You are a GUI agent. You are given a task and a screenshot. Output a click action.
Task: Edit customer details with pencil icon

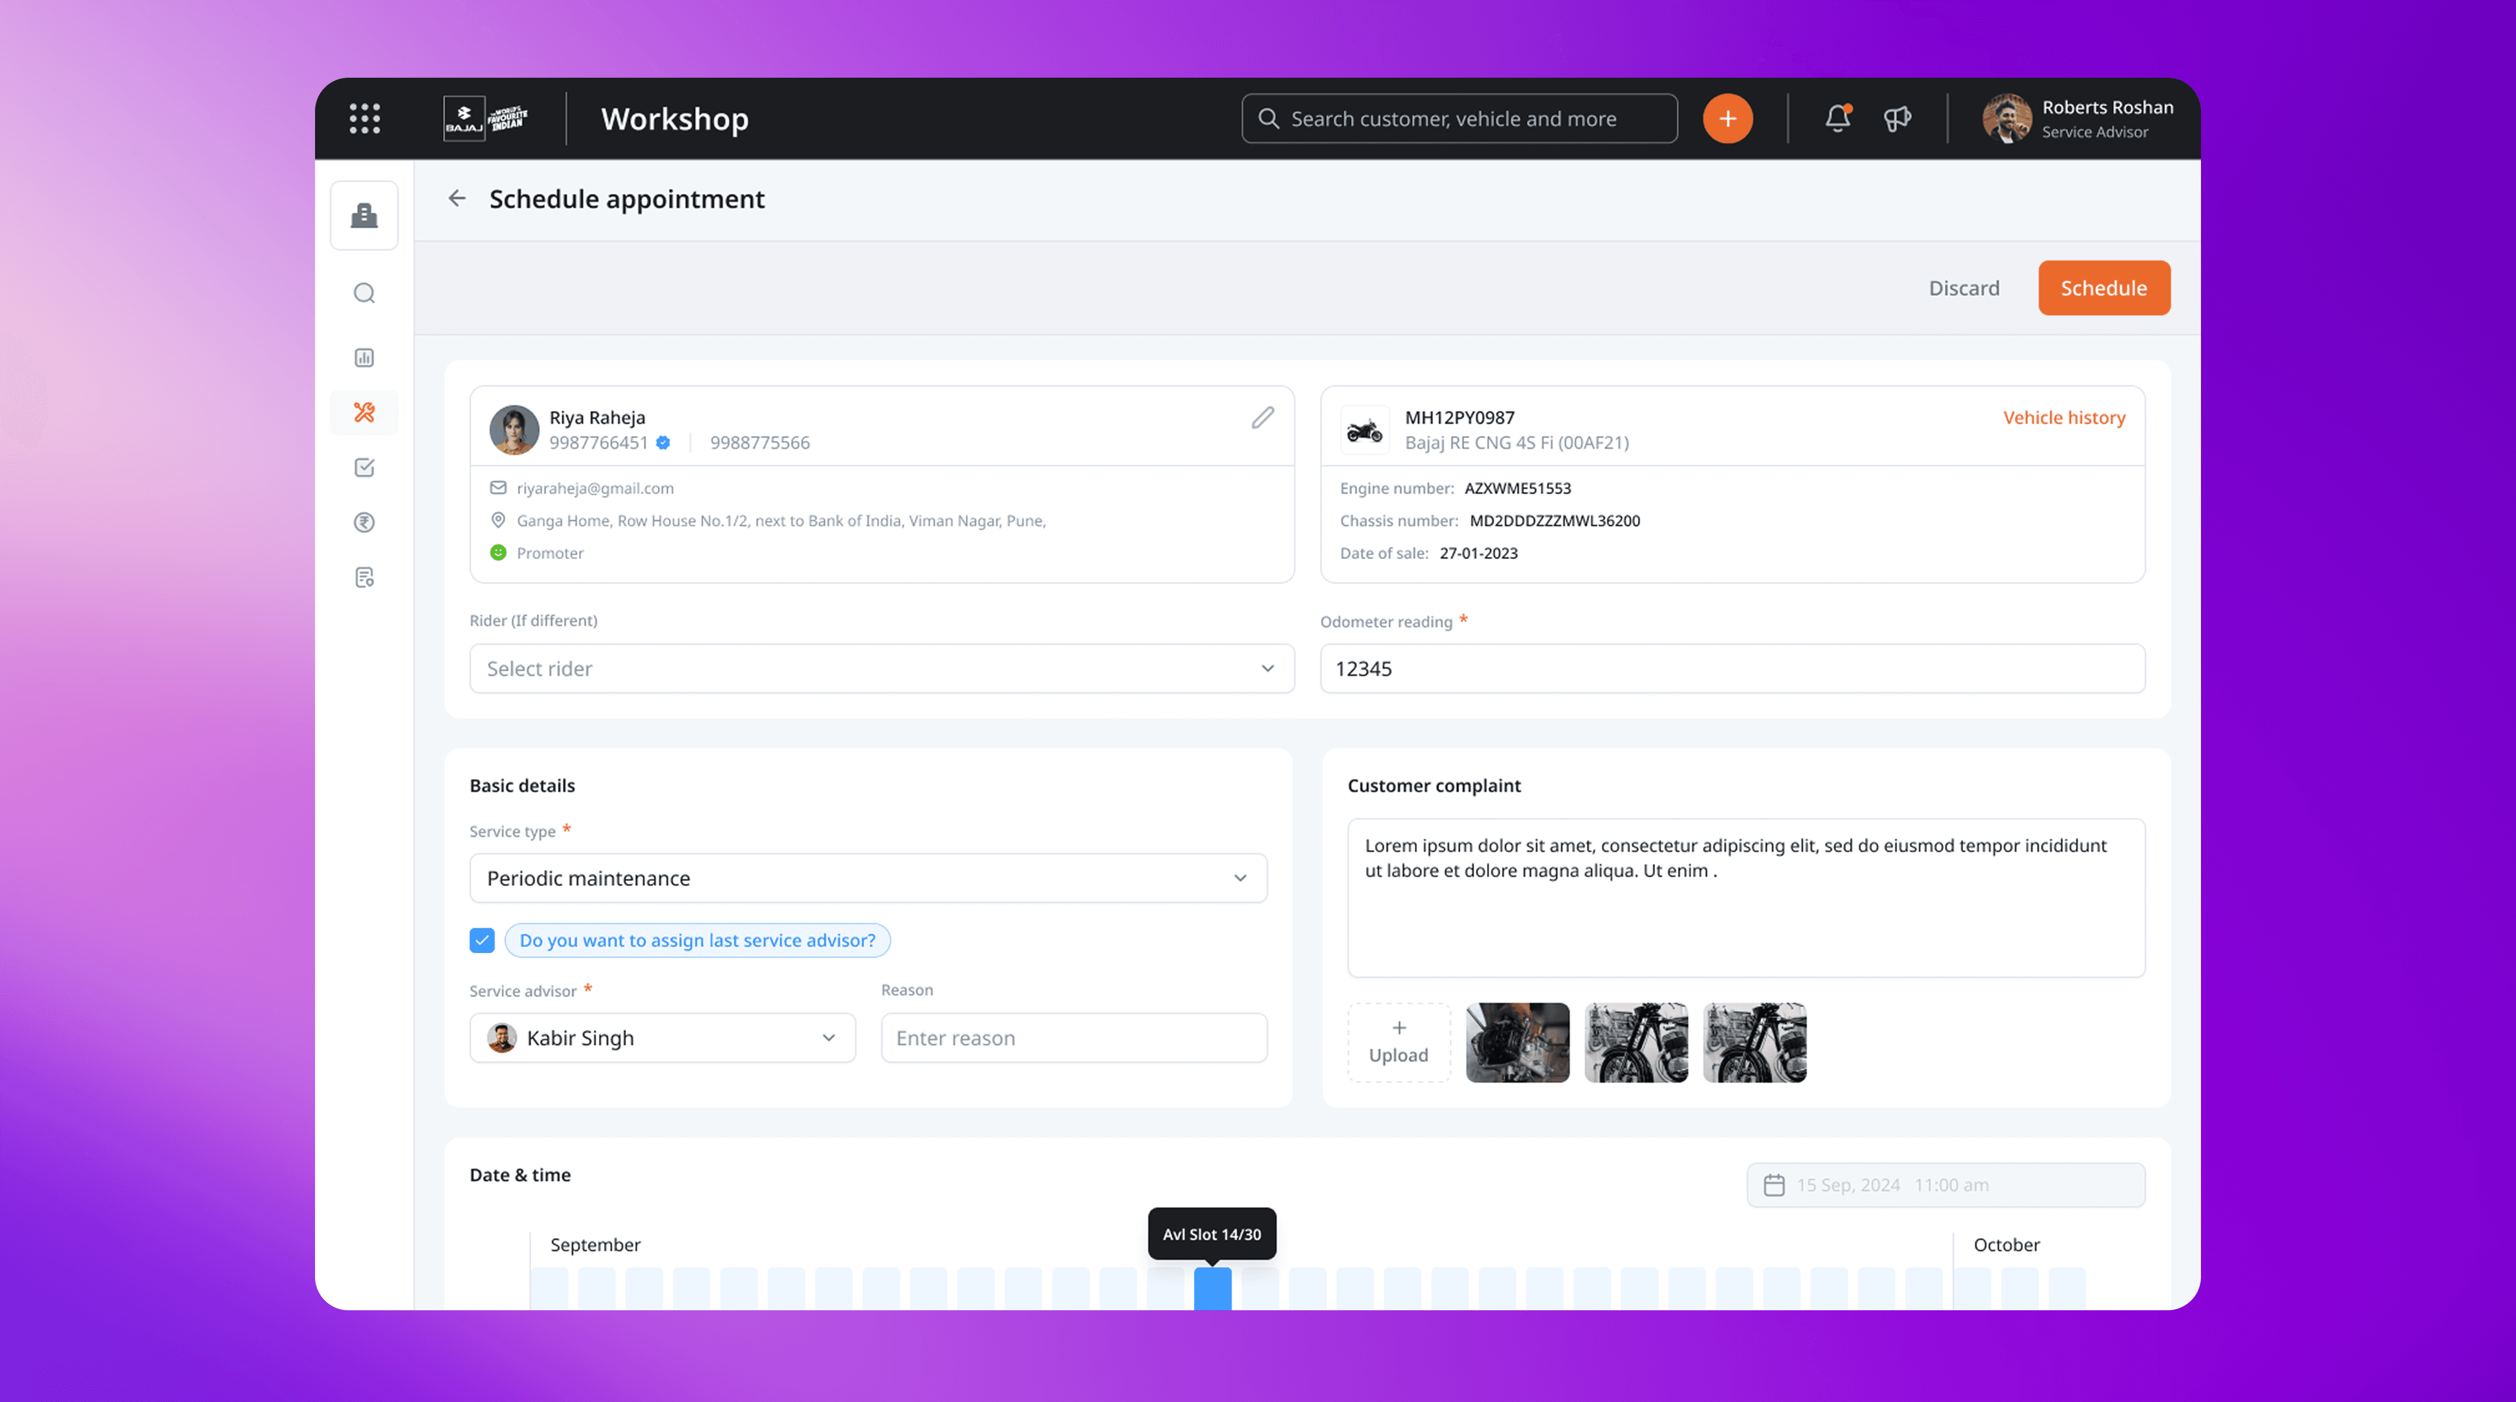(1262, 418)
